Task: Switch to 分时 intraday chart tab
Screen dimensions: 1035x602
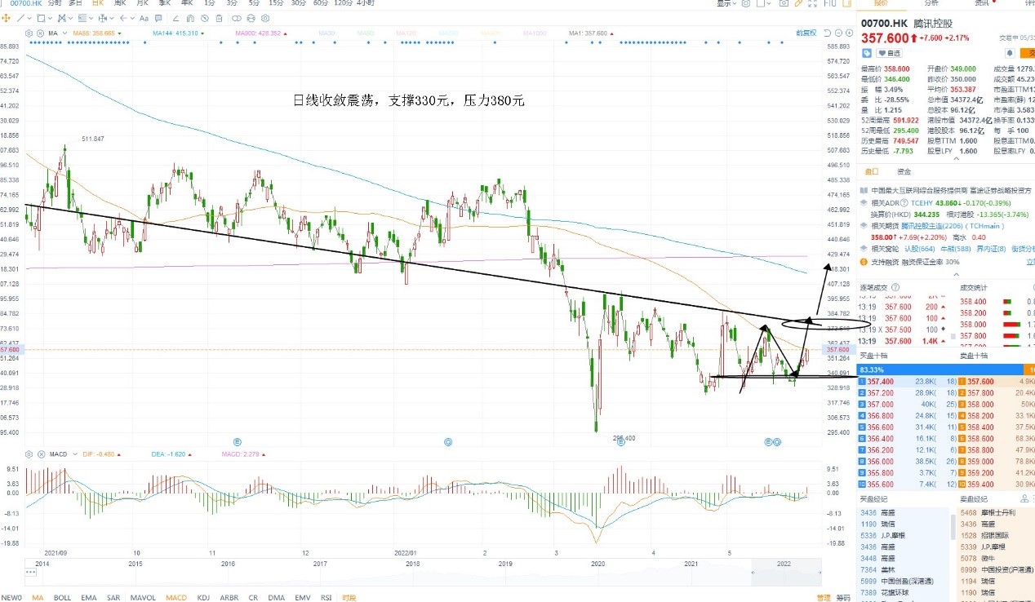Action: point(54,3)
